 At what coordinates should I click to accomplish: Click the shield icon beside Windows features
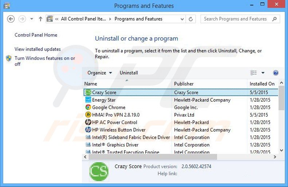pyautogui.click(x=9, y=58)
